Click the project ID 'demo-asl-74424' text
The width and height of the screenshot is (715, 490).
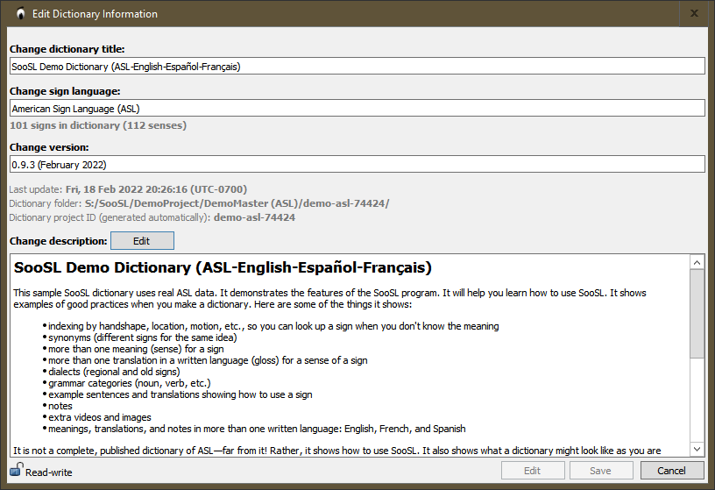[254, 217]
